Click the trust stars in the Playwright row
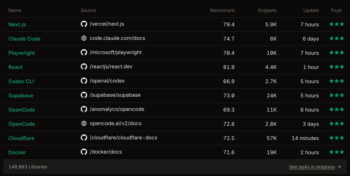 point(337,53)
